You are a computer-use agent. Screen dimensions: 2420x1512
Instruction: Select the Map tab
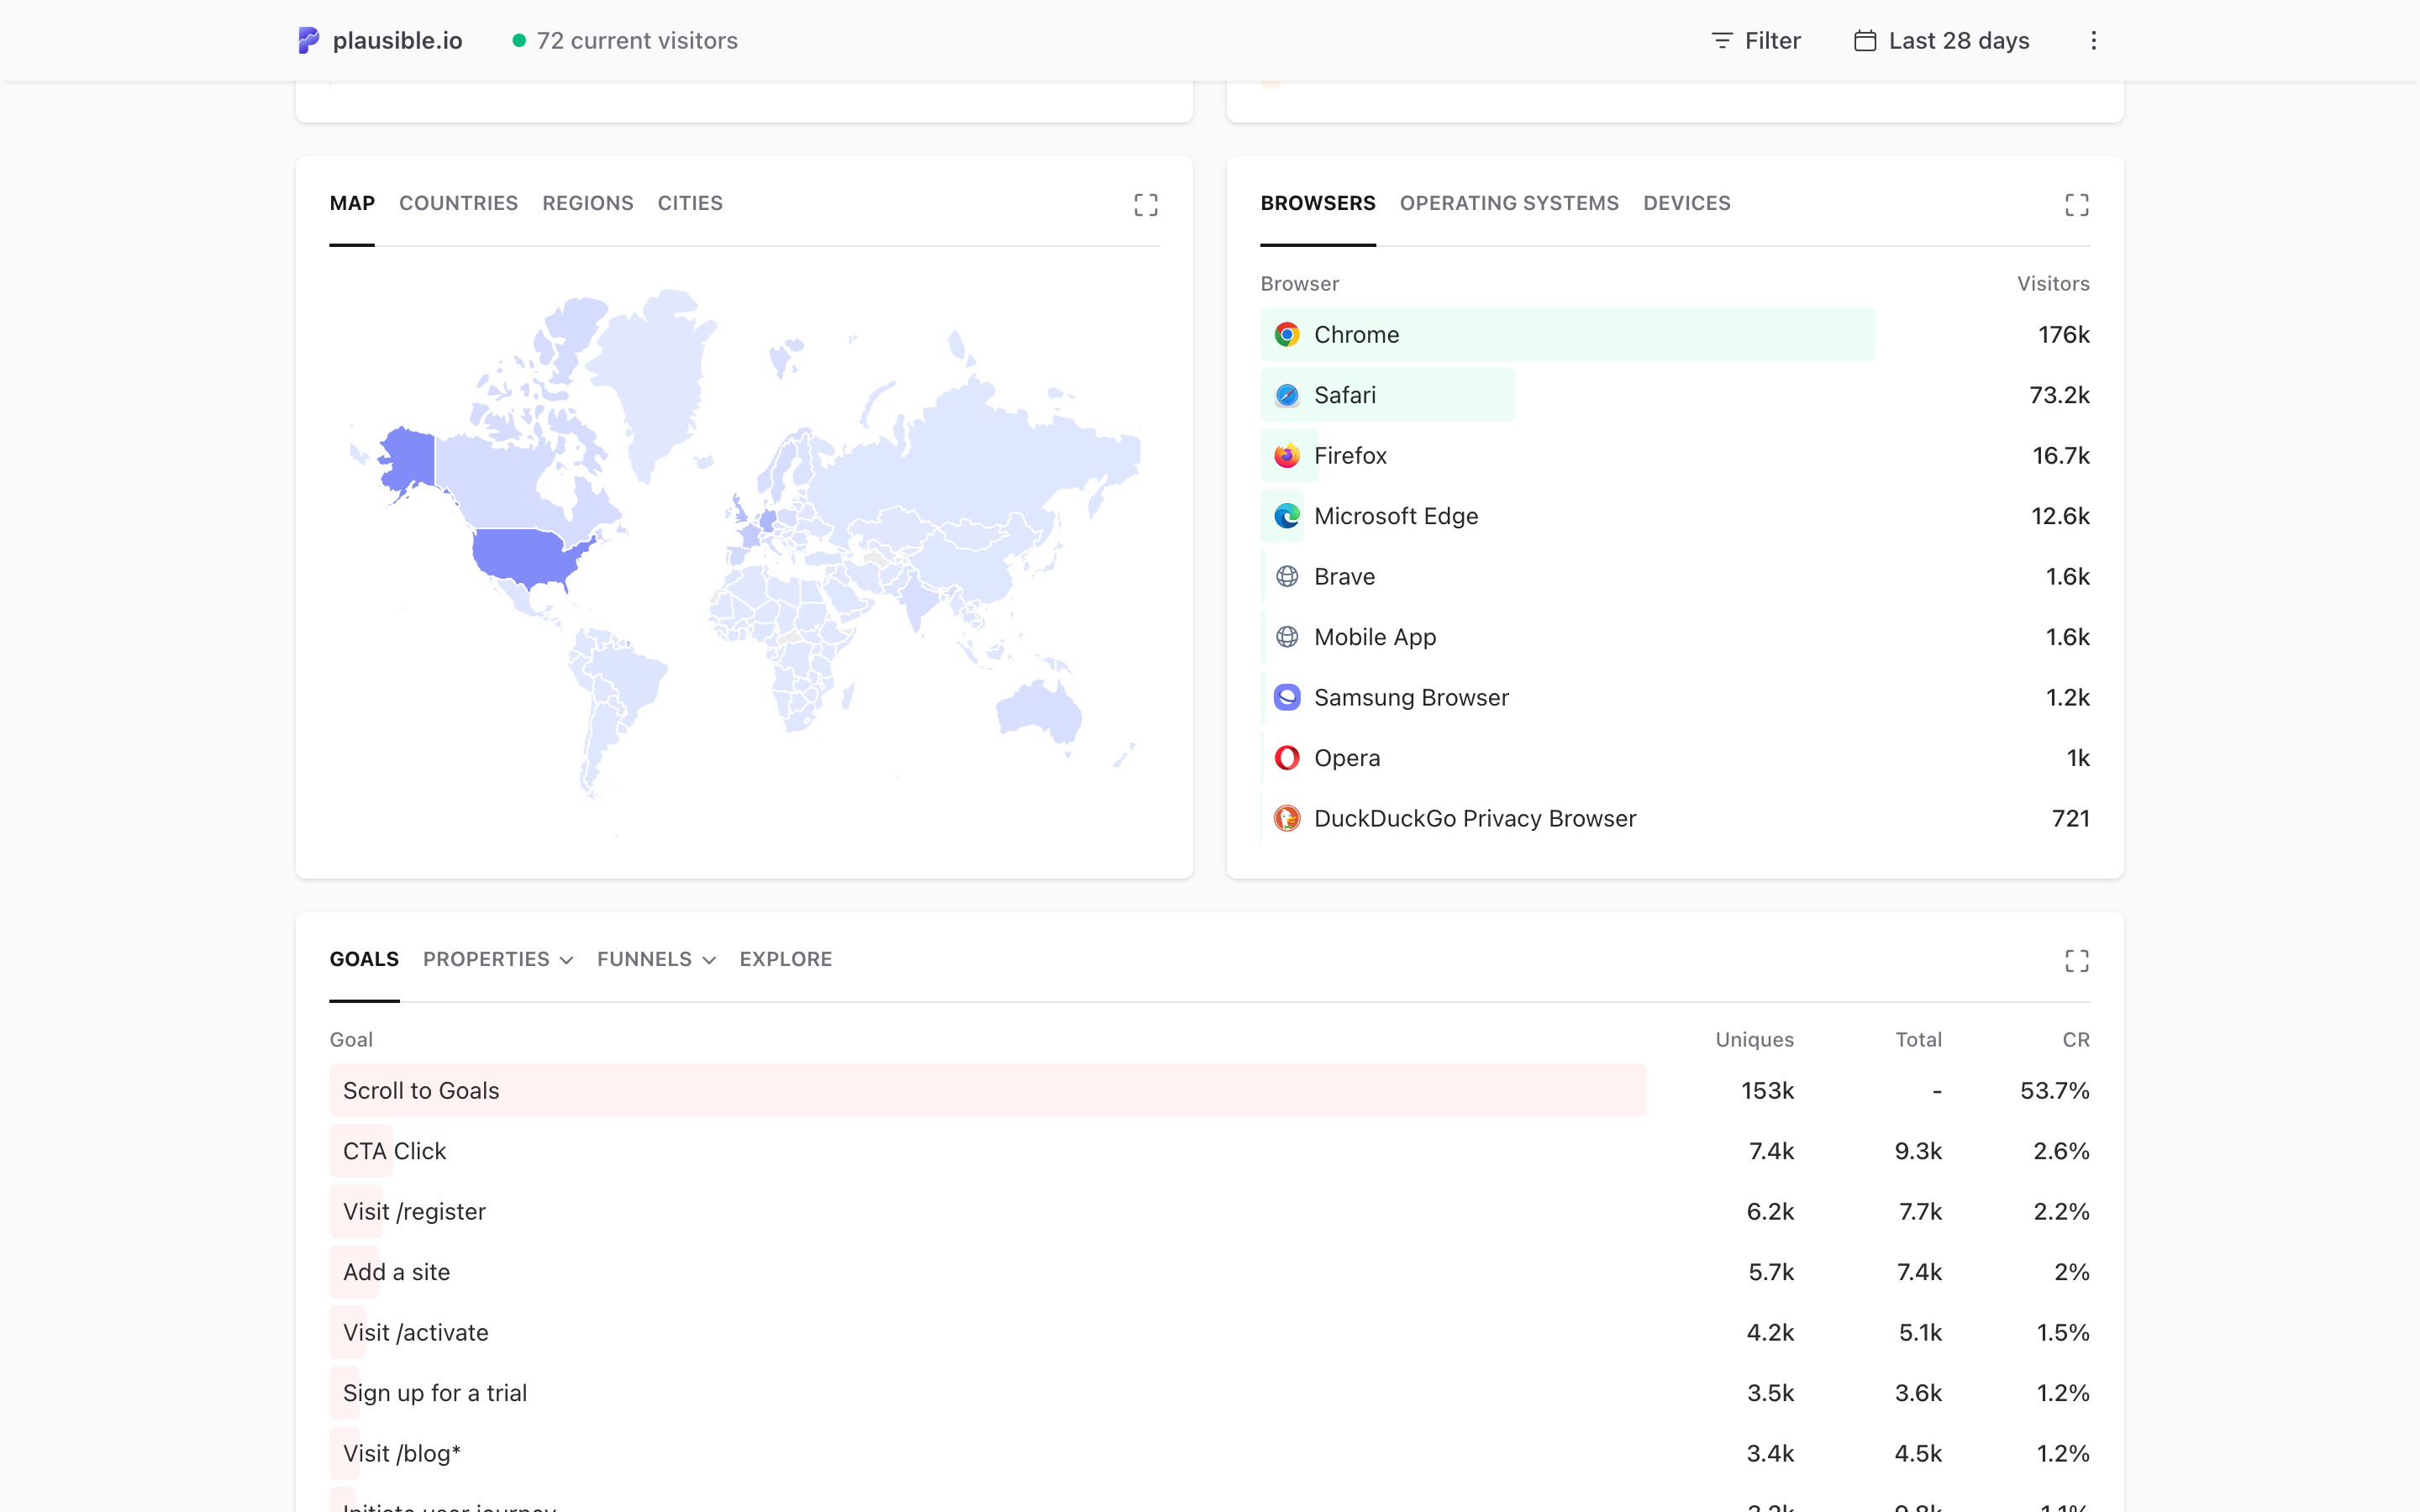click(x=352, y=203)
